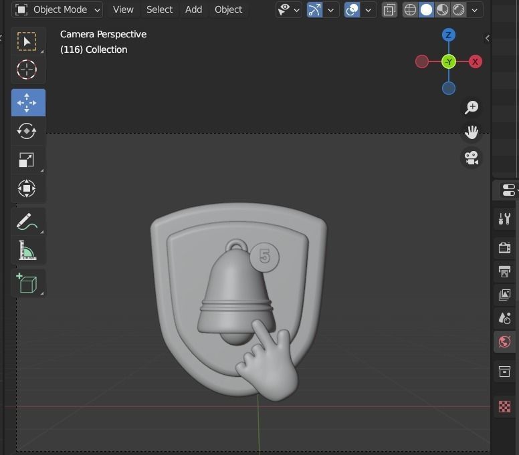The width and height of the screenshot is (519, 455).
Task: Expand the gizmo options dropdown arrow
Action: pos(330,10)
